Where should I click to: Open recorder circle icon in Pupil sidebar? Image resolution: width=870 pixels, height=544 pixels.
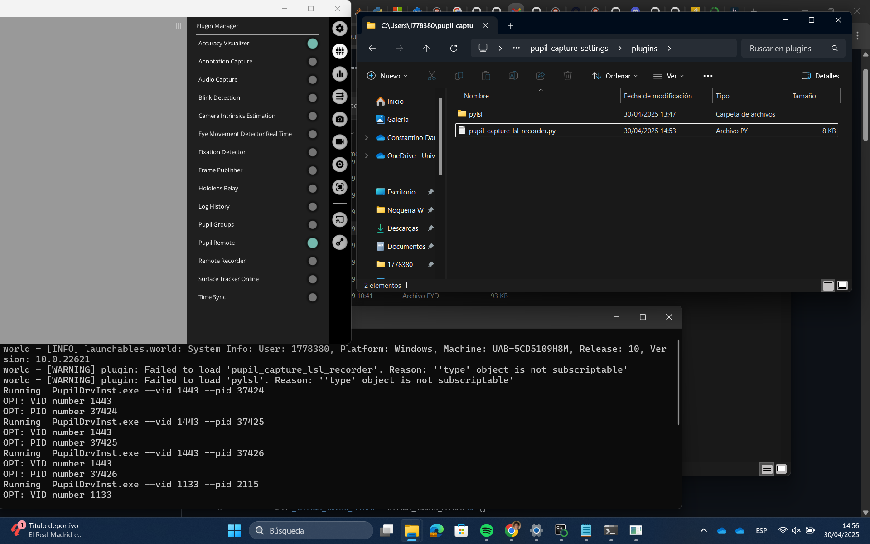click(339, 165)
